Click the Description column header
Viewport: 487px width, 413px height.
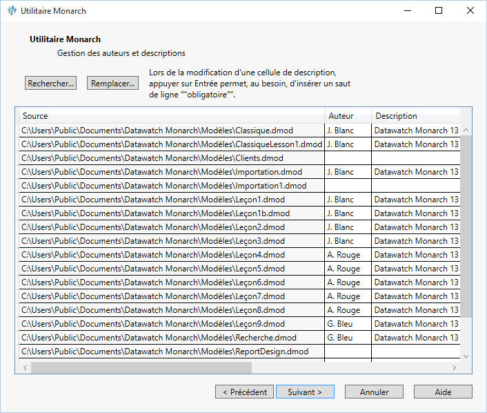[414, 116]
